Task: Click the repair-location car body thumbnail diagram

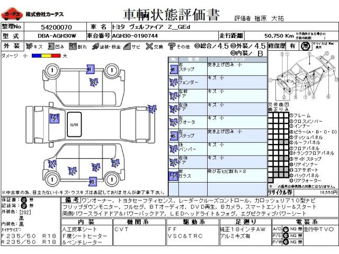Action: (303, 76)
